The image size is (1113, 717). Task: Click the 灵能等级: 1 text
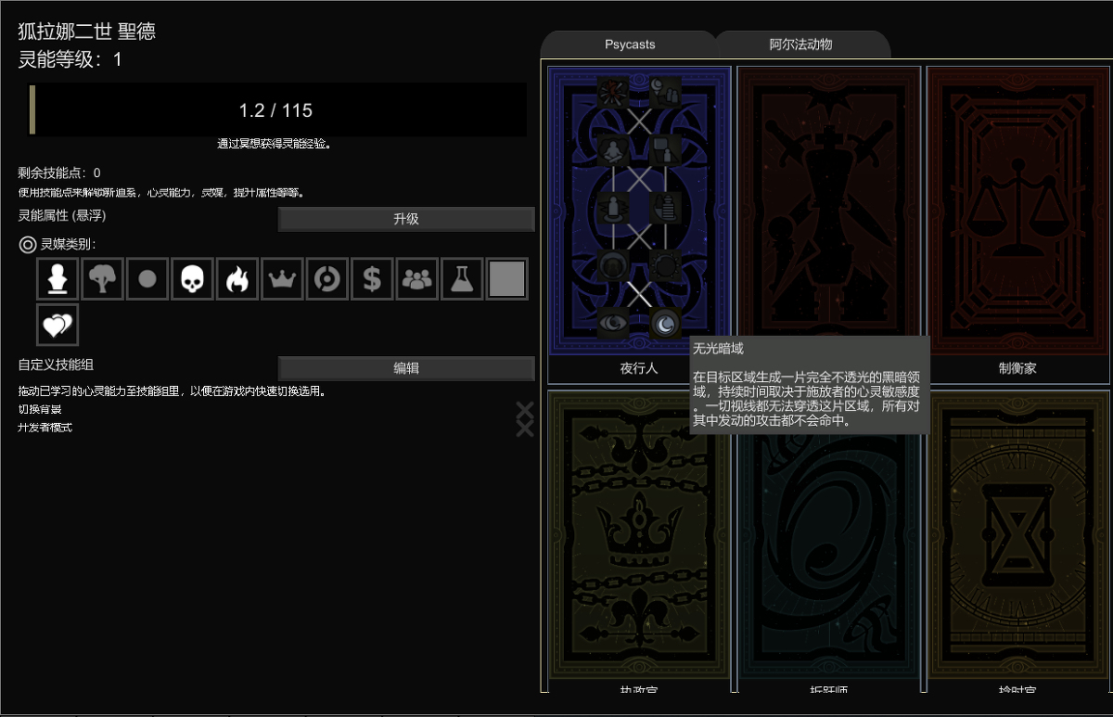pyautogui.click(x=70, y=60)
